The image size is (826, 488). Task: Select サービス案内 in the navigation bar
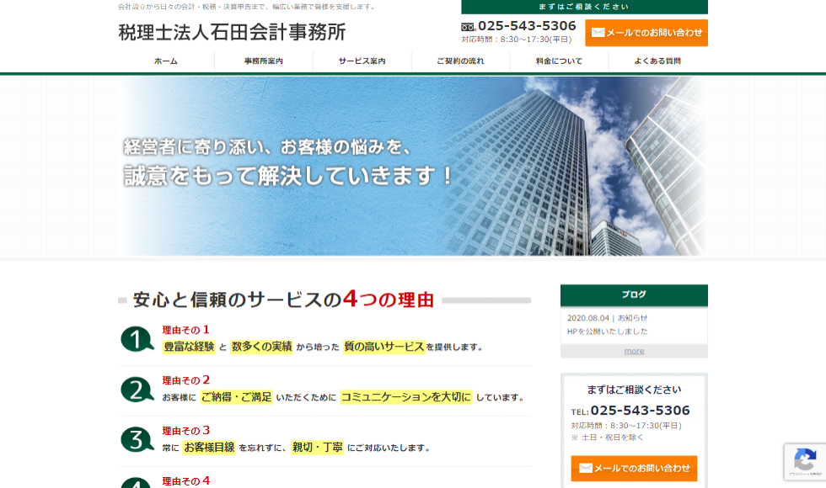(x=362, y=61)
